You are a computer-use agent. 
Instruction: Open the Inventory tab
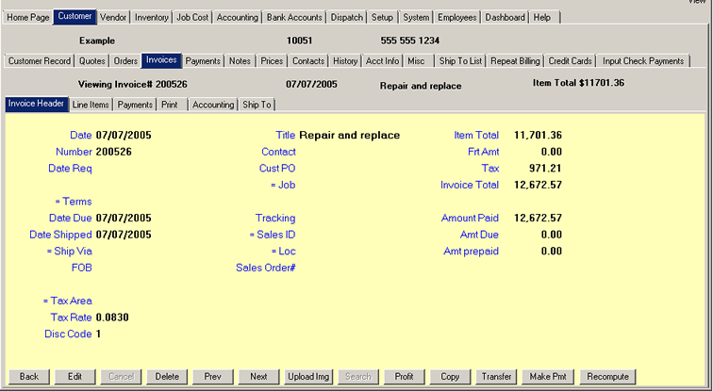pos(152,17)
